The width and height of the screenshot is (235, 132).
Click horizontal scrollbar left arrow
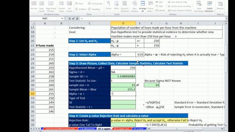coord(149,129)
